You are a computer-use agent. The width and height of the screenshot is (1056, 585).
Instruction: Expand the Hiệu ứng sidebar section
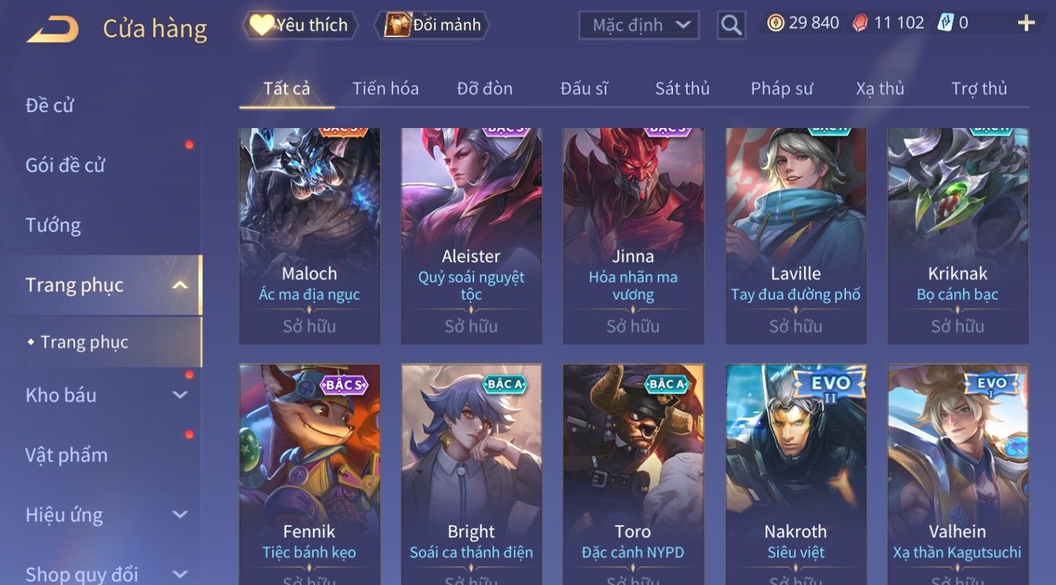pyautogui.click(x=180, y=515)
